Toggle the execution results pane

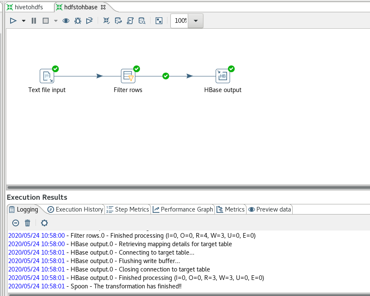pos(159,21)
